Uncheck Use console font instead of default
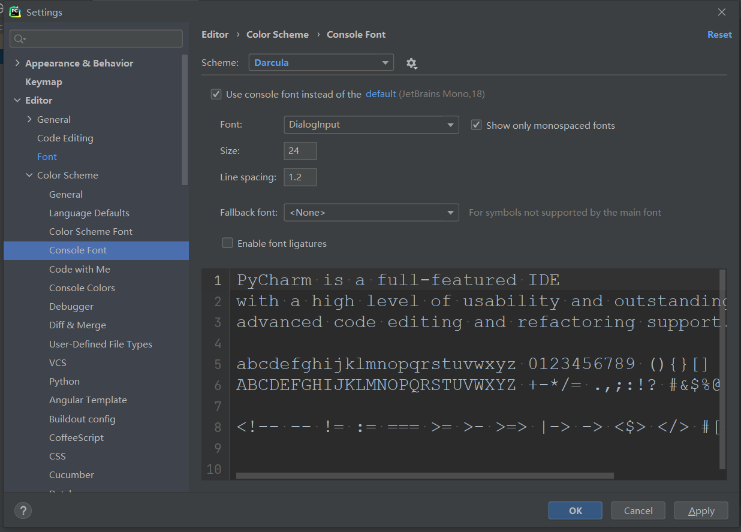The height and width of the screenshot is (532, 741). [x=216, y=94]
